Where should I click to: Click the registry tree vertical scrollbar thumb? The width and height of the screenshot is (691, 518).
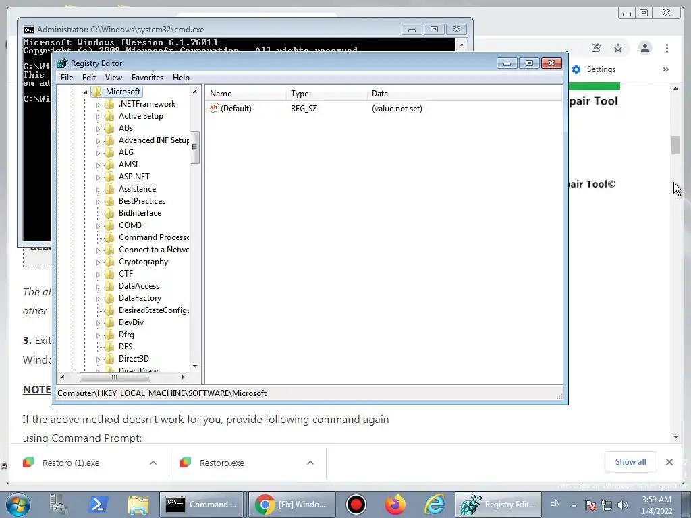coord(194,147)
